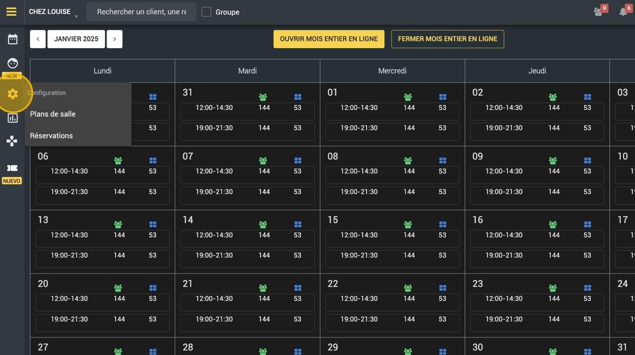Image resolution: width=635 pixels, height=355 pixels.
Task: Click the green guests icon on day 01
Action: (408, 97)
